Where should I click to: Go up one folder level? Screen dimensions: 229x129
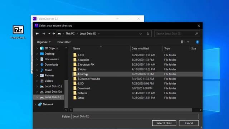(x=54, y=34)
